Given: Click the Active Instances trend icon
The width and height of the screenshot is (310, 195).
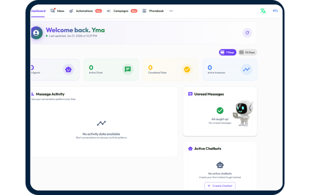Looking at the screenshot, I should pyautogui.click(x=246, y=69).
